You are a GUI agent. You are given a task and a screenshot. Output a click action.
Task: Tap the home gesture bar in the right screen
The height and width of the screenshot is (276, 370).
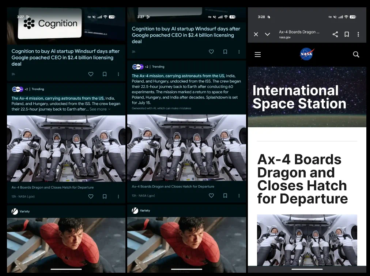[307, 269]
